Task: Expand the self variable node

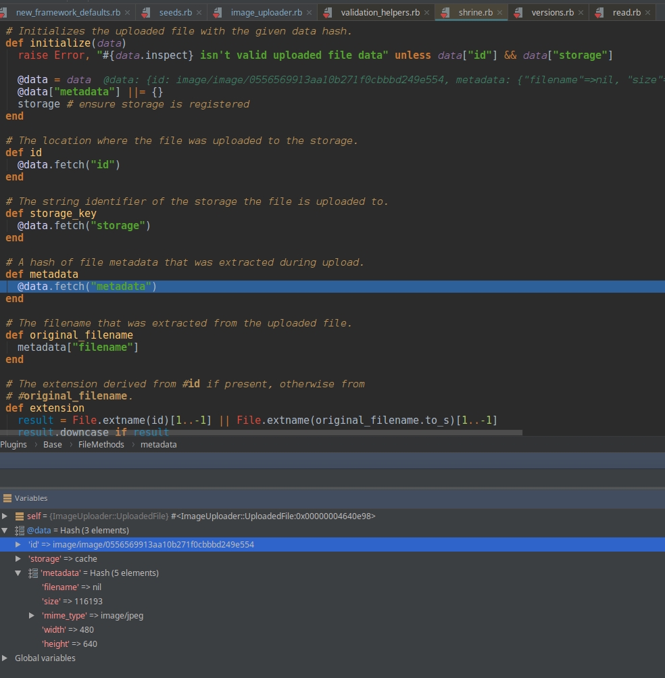Action: click(5, 516)
